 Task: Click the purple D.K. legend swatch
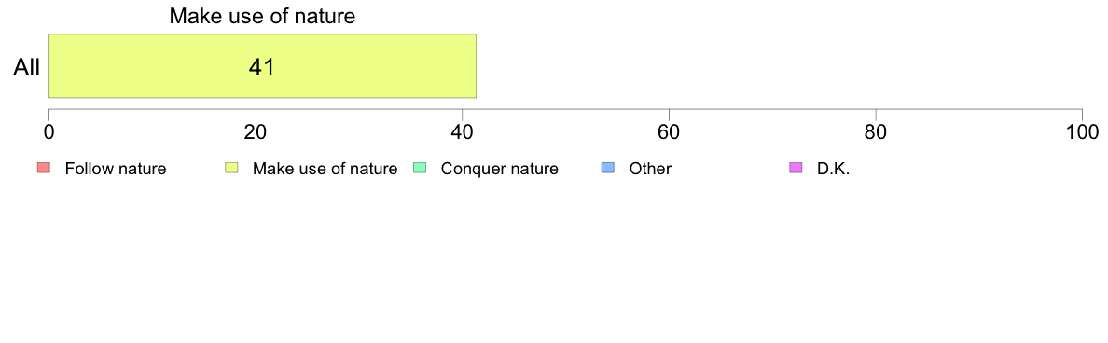point(795,168)
